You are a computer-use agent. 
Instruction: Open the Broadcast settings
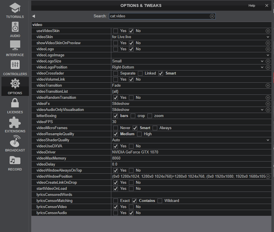[15, 144]
